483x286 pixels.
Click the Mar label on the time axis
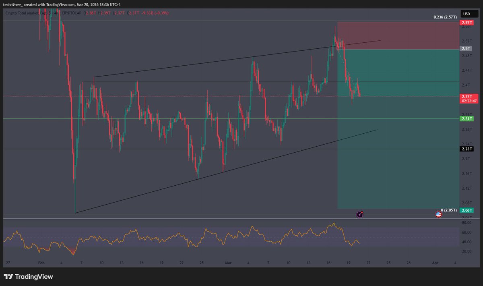click(x=229, y=263)
